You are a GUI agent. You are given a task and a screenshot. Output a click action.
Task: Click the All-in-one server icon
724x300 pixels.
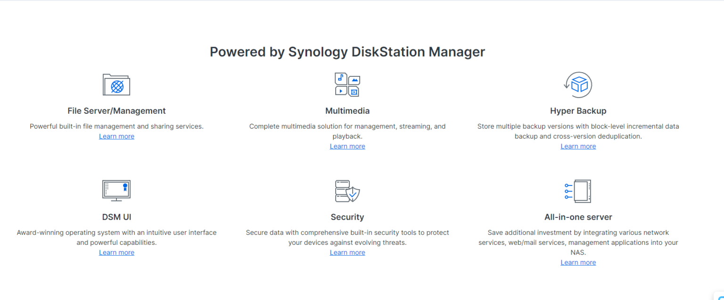578,191
